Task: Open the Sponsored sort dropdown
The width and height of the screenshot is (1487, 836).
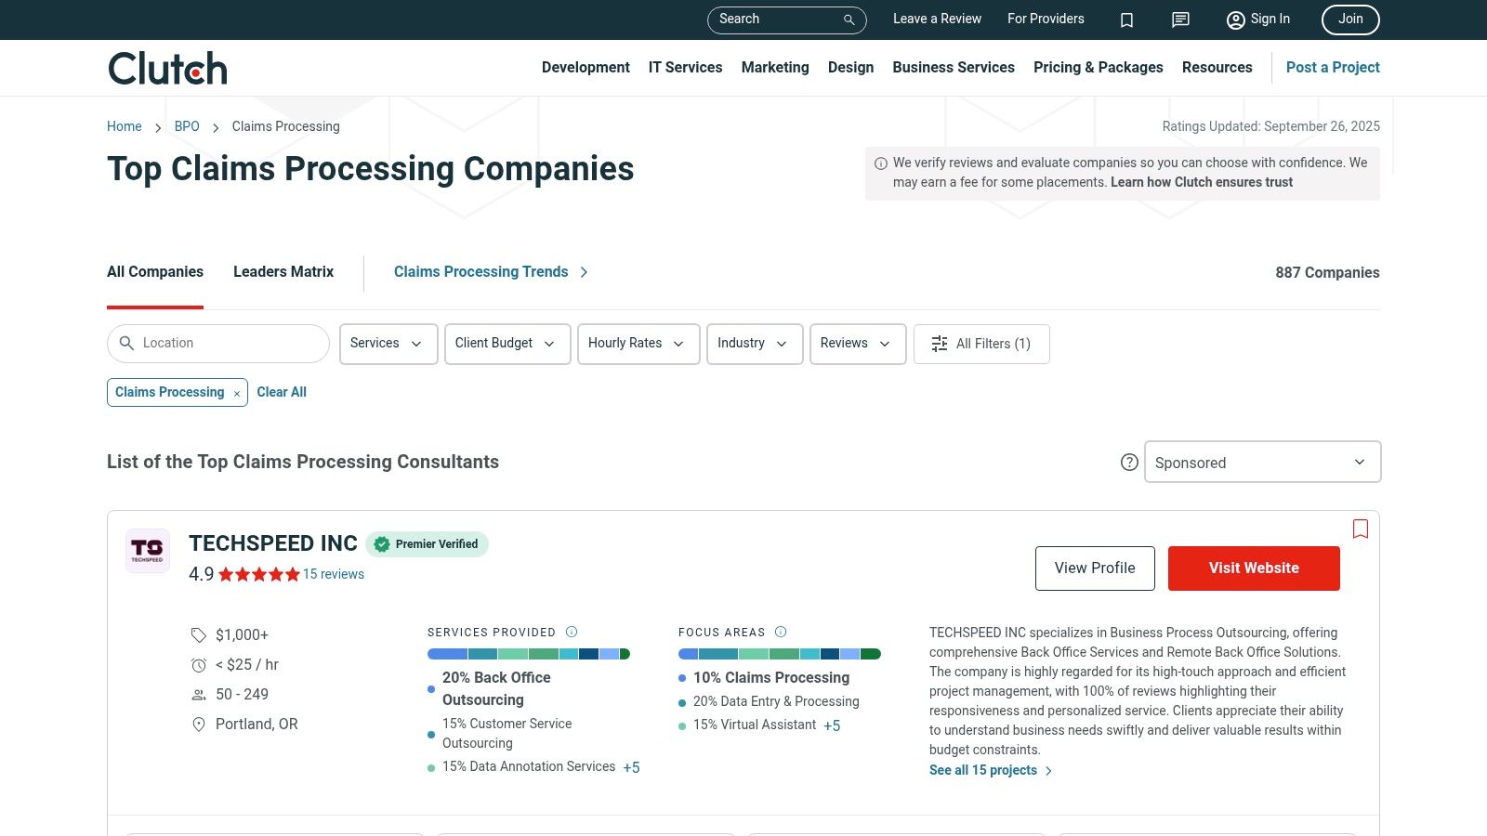Action: pyautogui.click(x=1261, y=463)
